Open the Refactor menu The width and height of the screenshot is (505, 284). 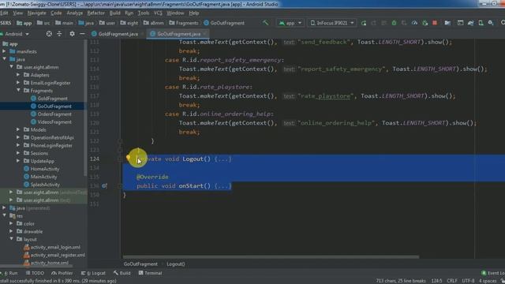click(x=96, y=13)
